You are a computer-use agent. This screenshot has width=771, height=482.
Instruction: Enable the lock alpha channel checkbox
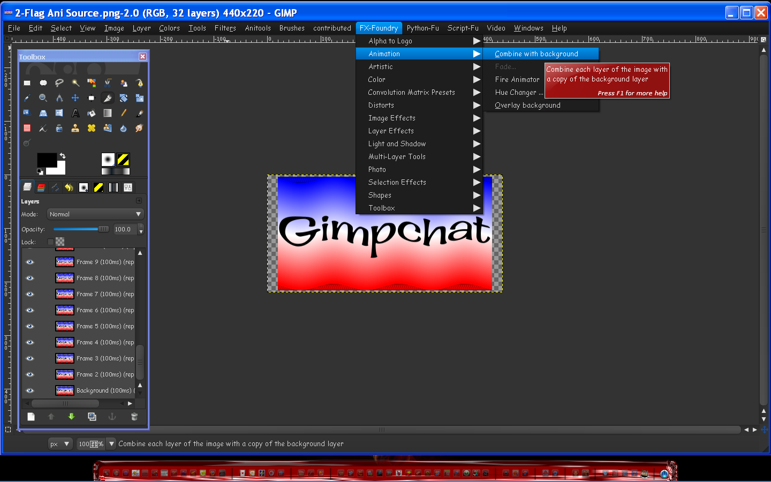pyautogui.click(x=50, y=242)
